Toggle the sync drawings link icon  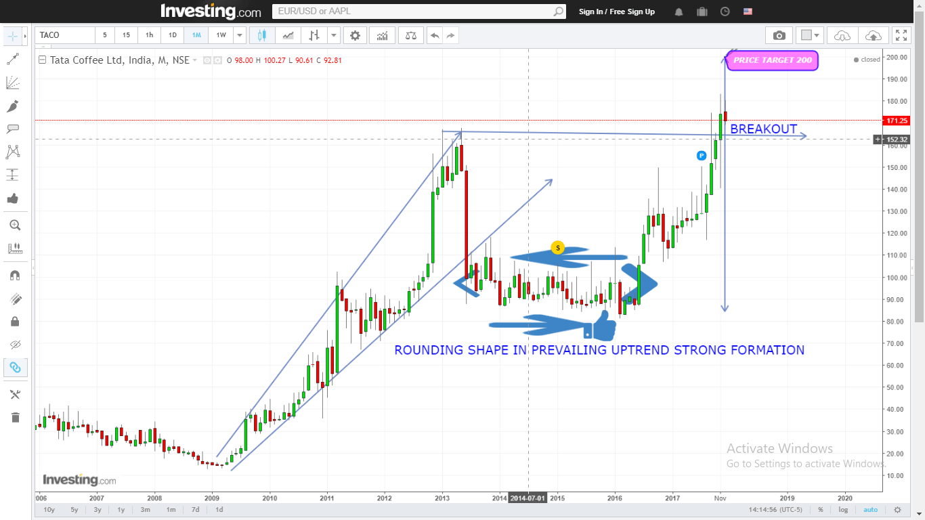pos(15,368)
